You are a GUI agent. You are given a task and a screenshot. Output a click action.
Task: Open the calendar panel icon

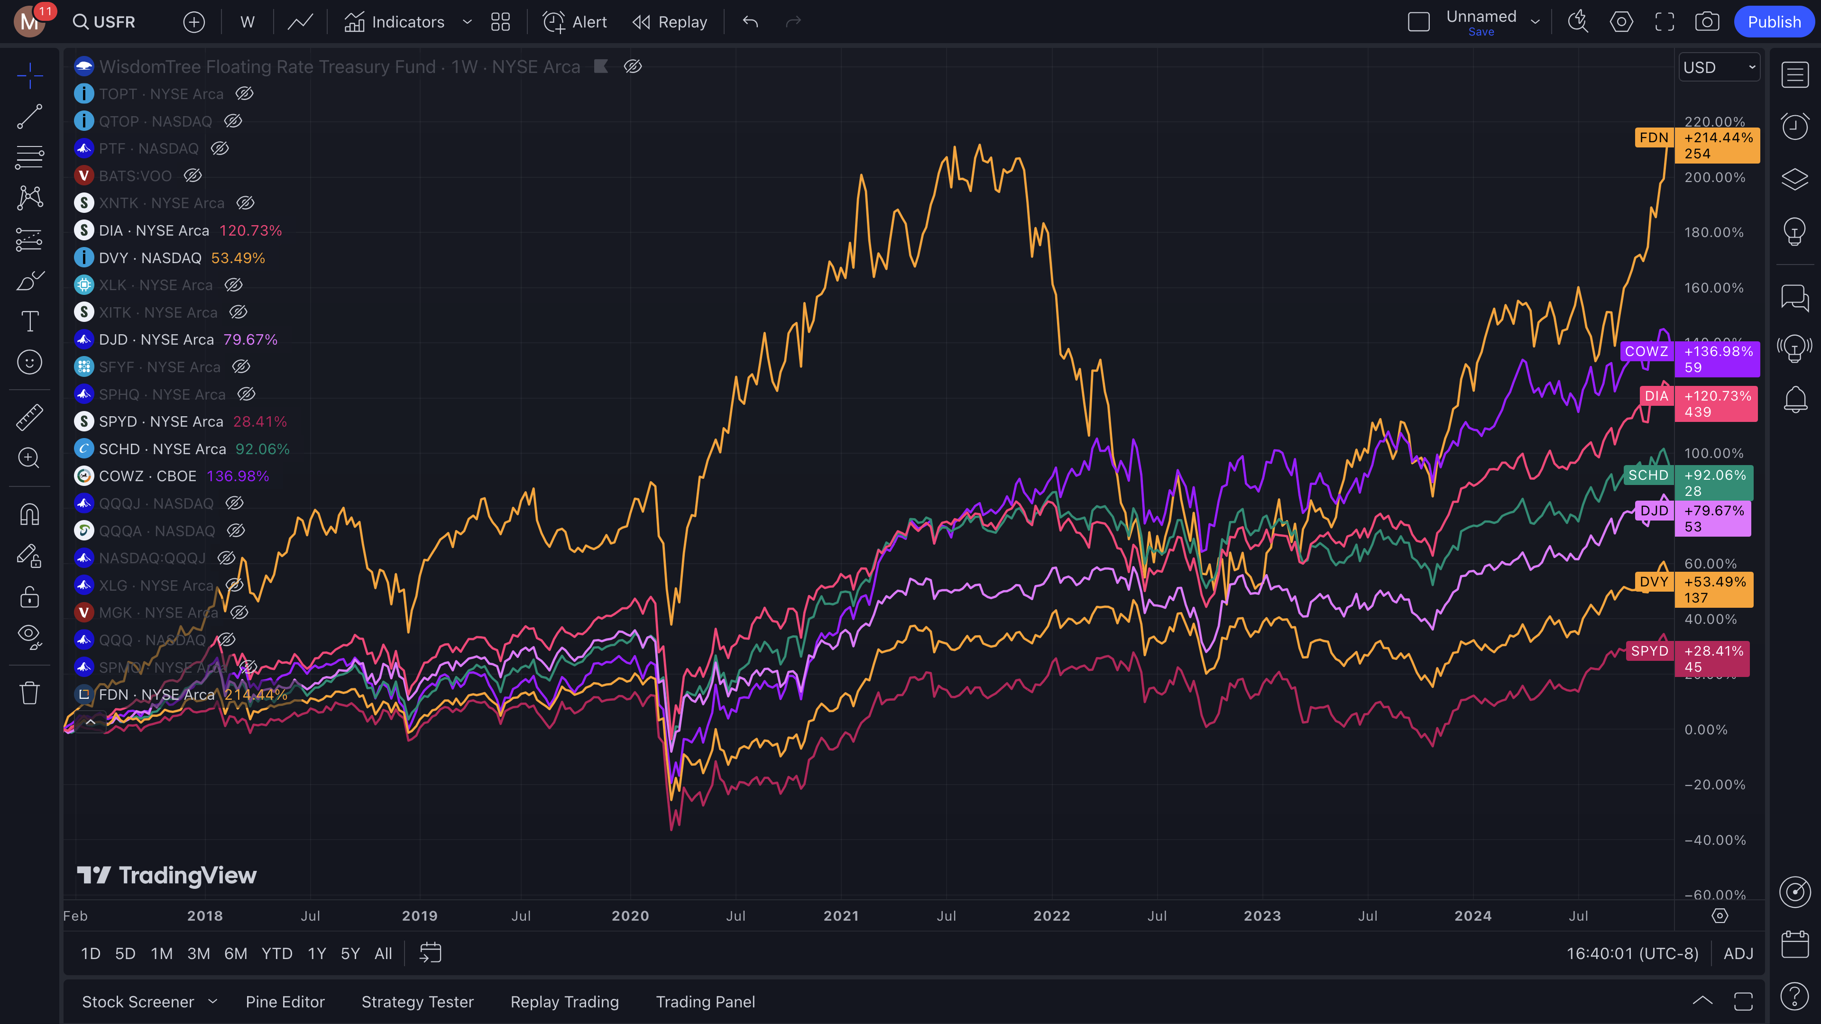1795,944
